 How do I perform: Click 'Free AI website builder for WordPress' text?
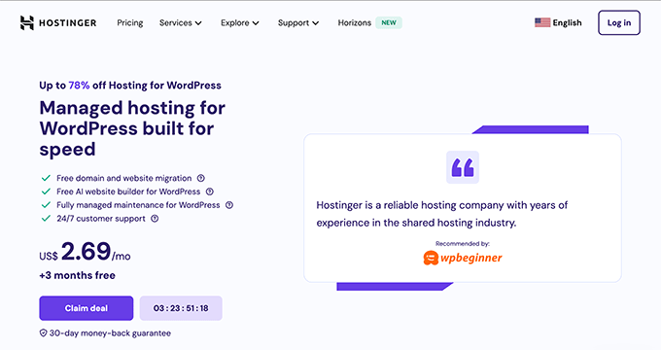point(128,192)
